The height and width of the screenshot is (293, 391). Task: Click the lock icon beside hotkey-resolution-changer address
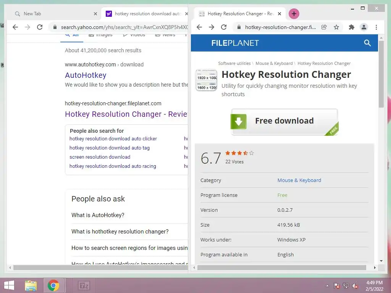(239, 27)
